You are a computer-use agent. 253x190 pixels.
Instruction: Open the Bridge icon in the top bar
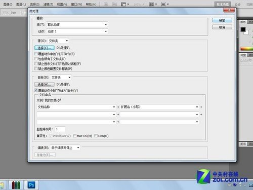(106, 4)
